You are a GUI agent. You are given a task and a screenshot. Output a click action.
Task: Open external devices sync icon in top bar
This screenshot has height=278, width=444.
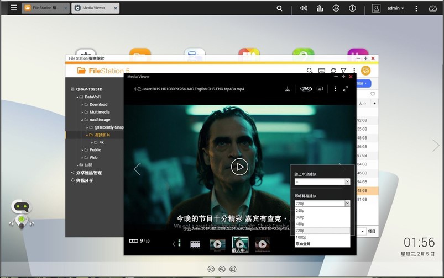coord(336,8)
